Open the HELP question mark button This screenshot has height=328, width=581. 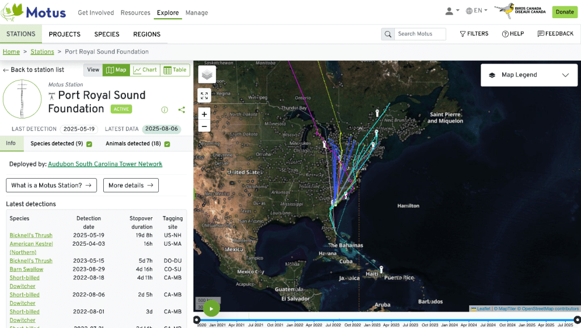click(513, 34)
